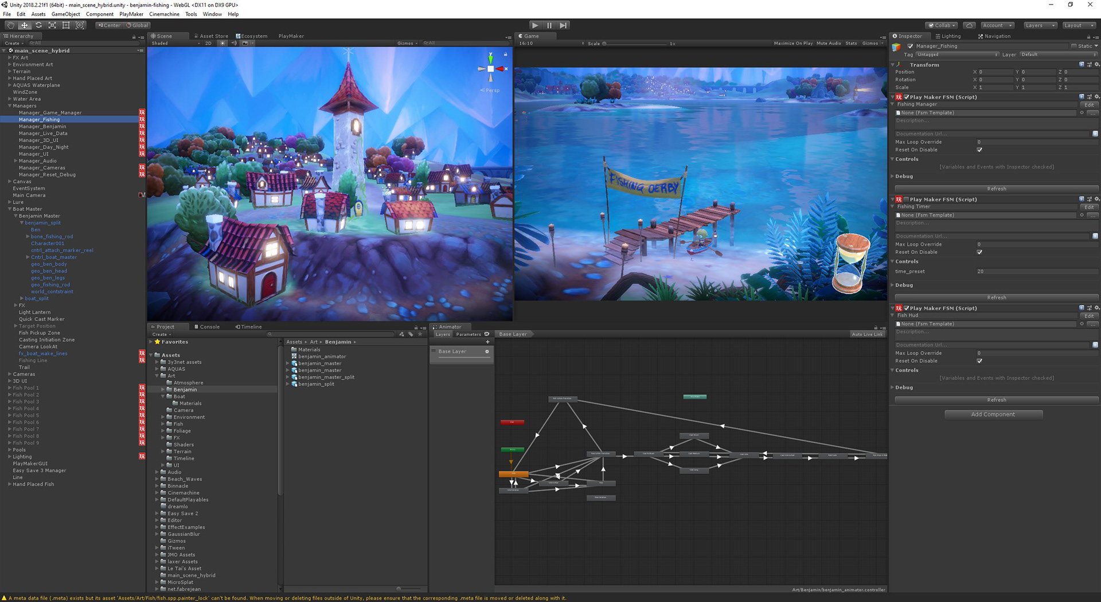This screenshot has width=1101, height=602.
Task: Expand the Canvas hierarchy item
Action: (10, 181)
